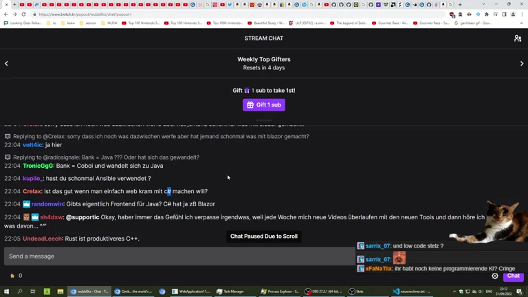
Task: Click the twitch.tv URL address bar
Action: point(237,14)
